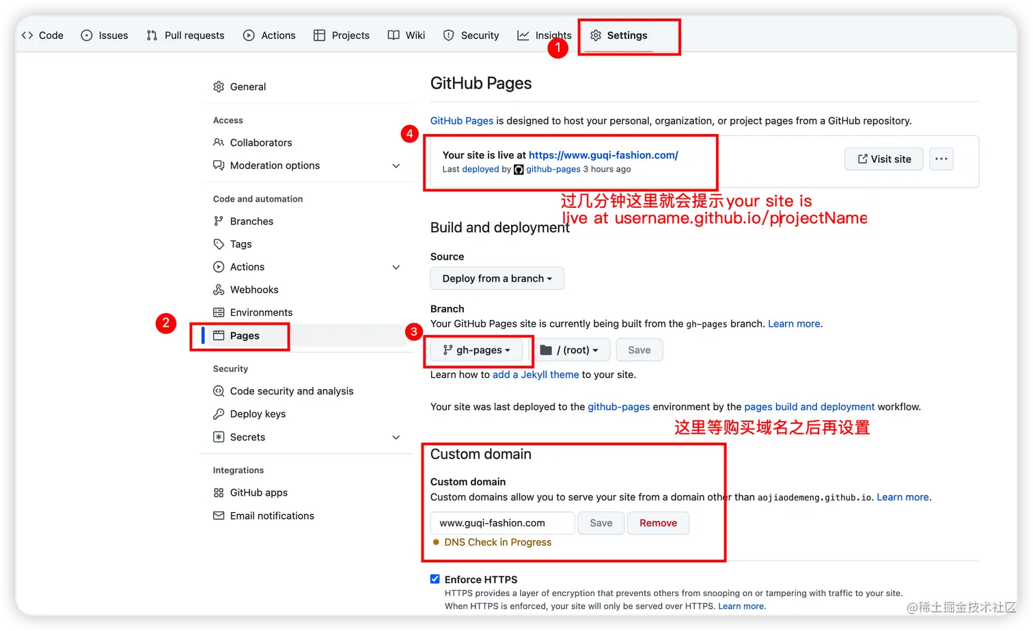Image resolution: width=1033 pixels, height=631 pixels.
Task: Click the Branches icon in sidebar
Action: pos(219,221)
